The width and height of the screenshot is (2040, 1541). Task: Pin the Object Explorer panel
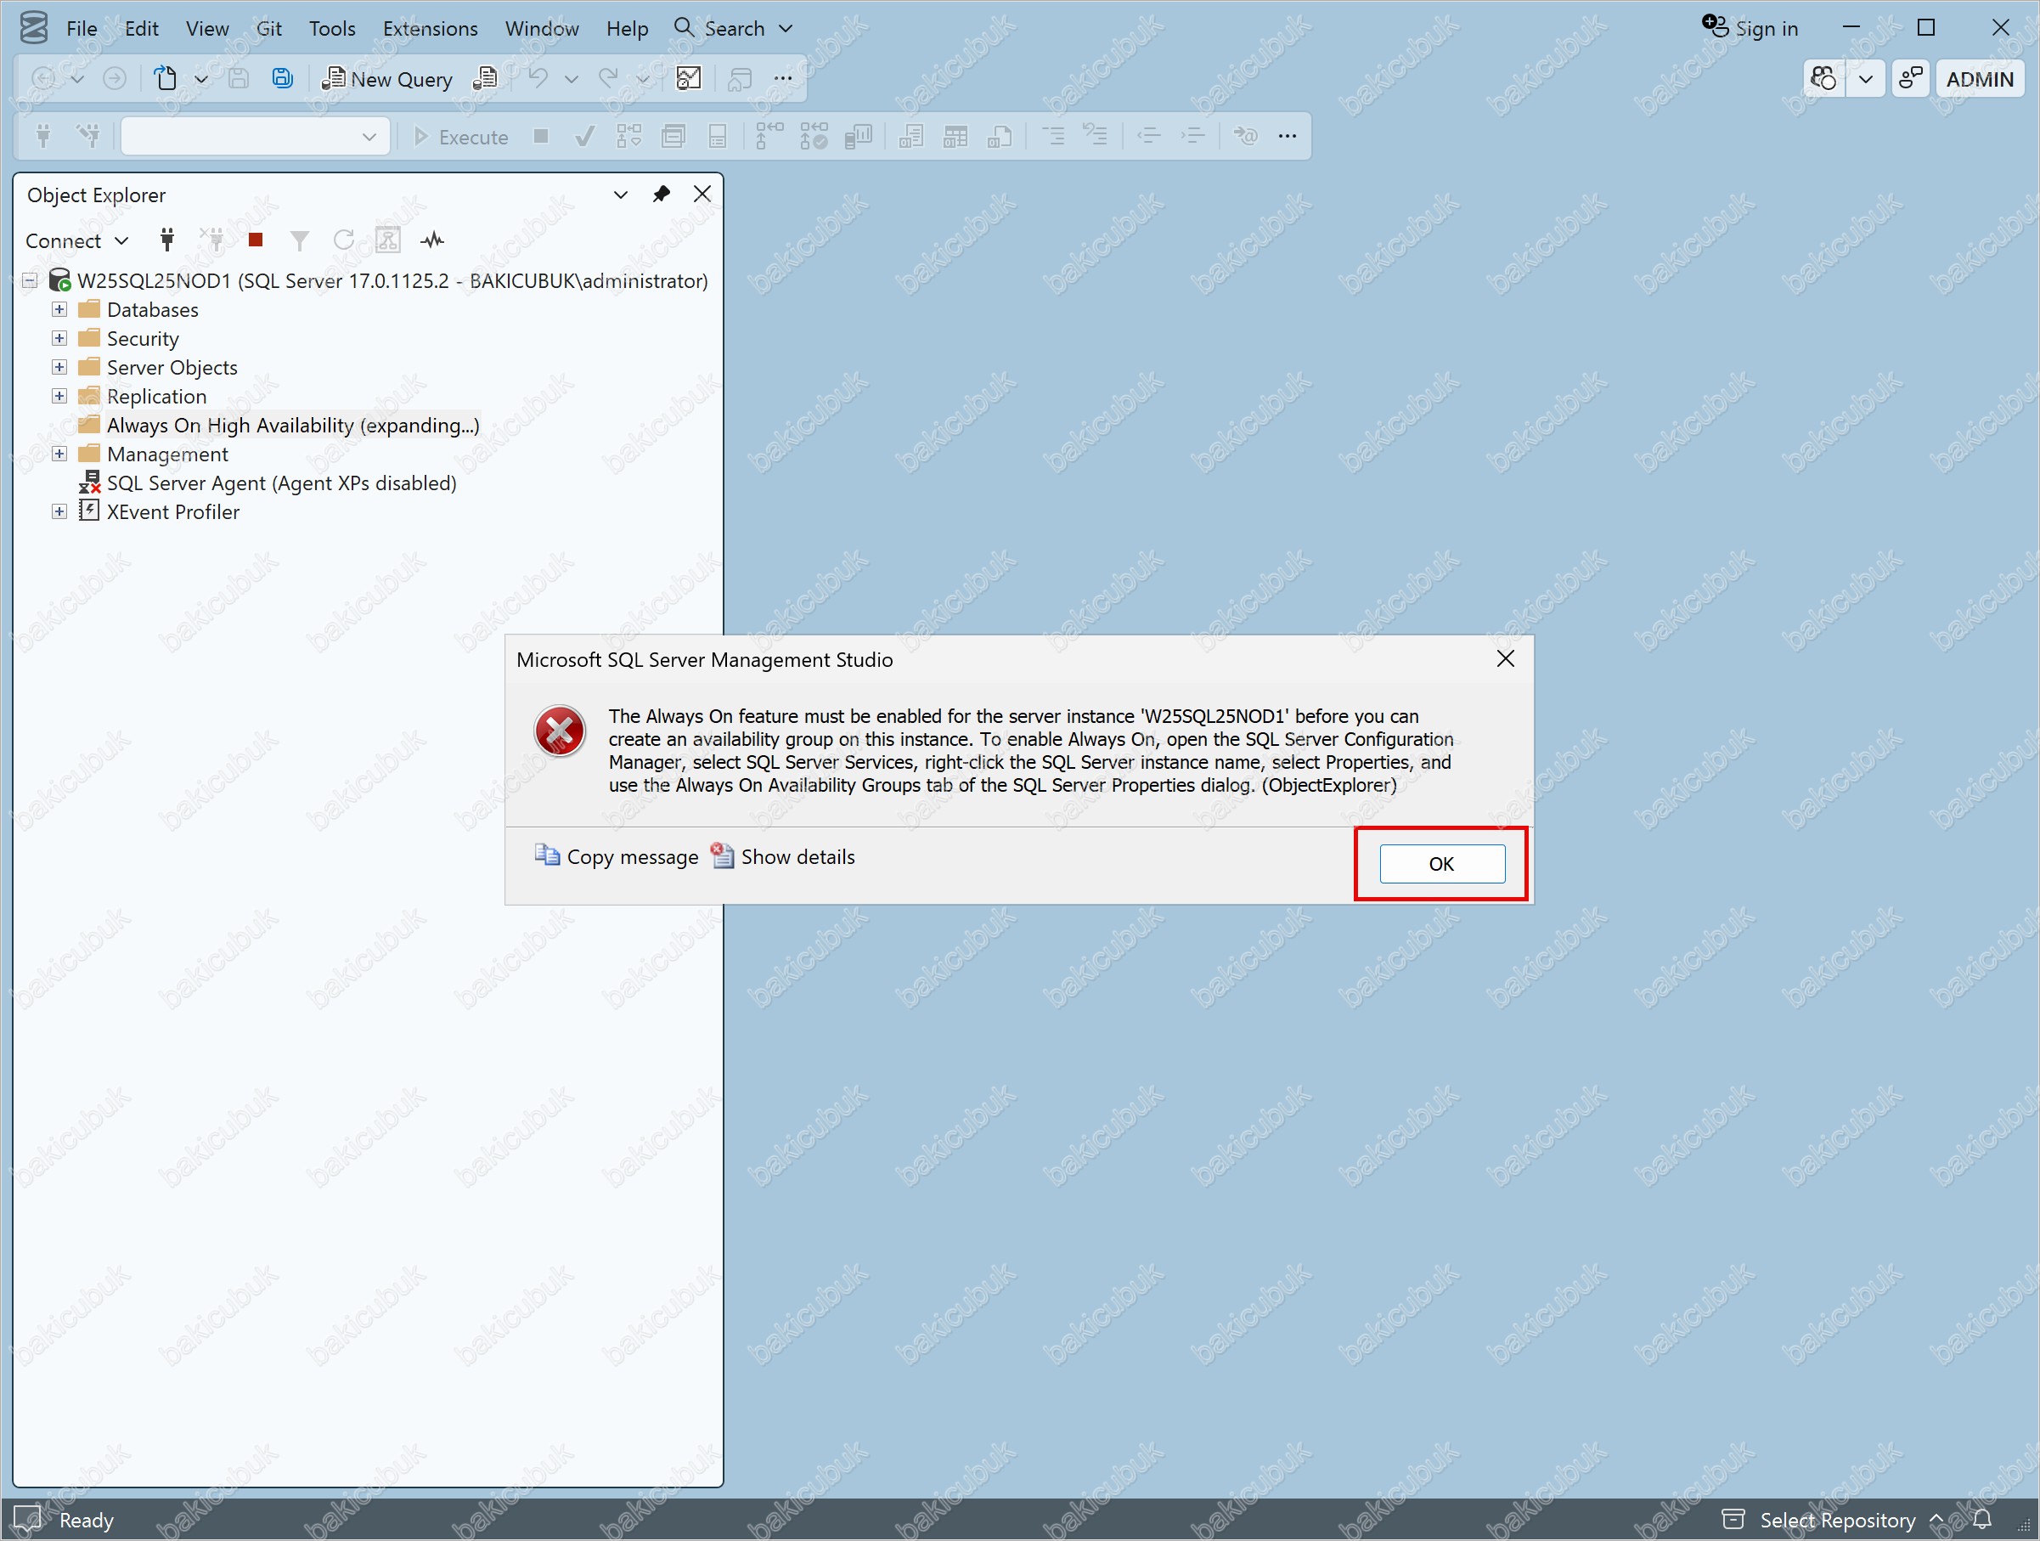coord(662,195)
